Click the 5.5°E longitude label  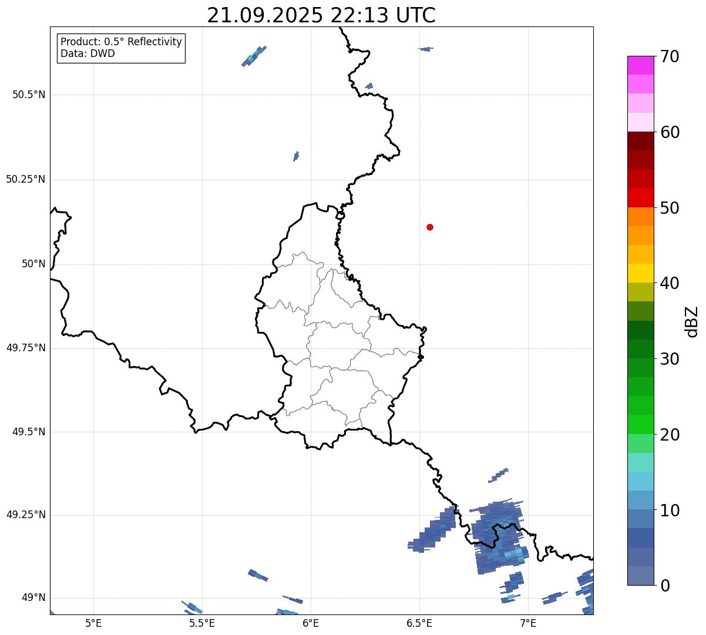click(x=202, y=623)
